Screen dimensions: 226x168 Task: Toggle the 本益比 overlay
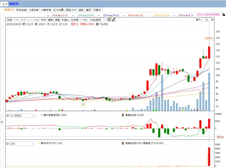pos(65,20)
